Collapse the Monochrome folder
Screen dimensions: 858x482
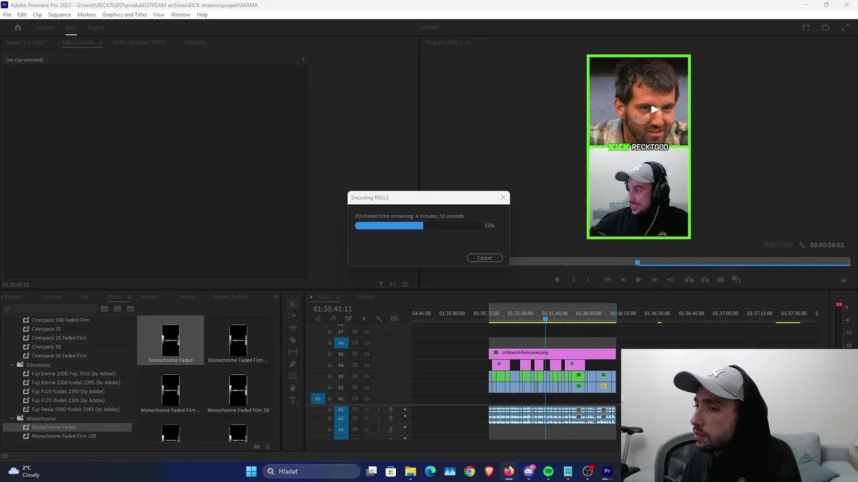(x=12, y=418)
